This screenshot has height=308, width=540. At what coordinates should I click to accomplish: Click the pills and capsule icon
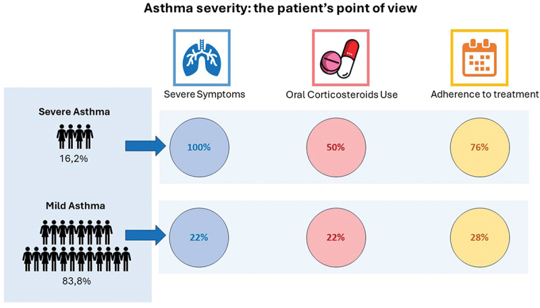[x=340, y=59]
